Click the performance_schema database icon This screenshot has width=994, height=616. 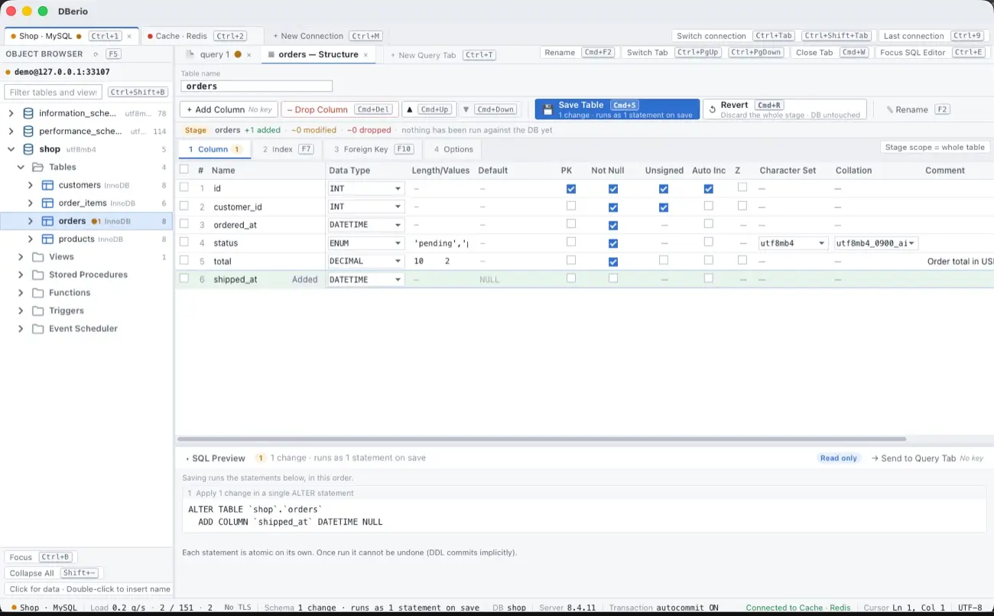point(28,131)
